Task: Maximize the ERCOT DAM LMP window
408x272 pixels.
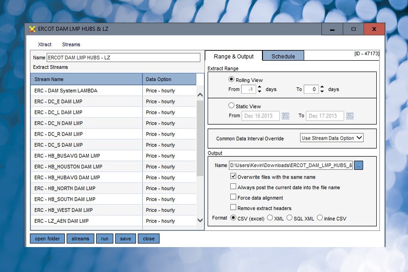Action: coord(353,29)
